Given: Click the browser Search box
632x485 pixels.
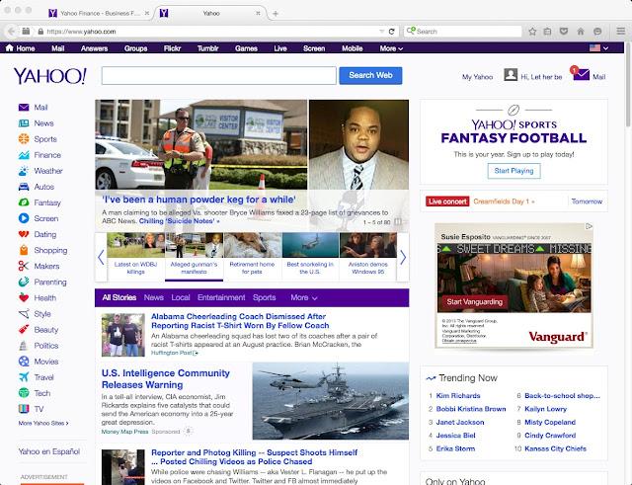Looking at the screenshot, I should point(463,31).
